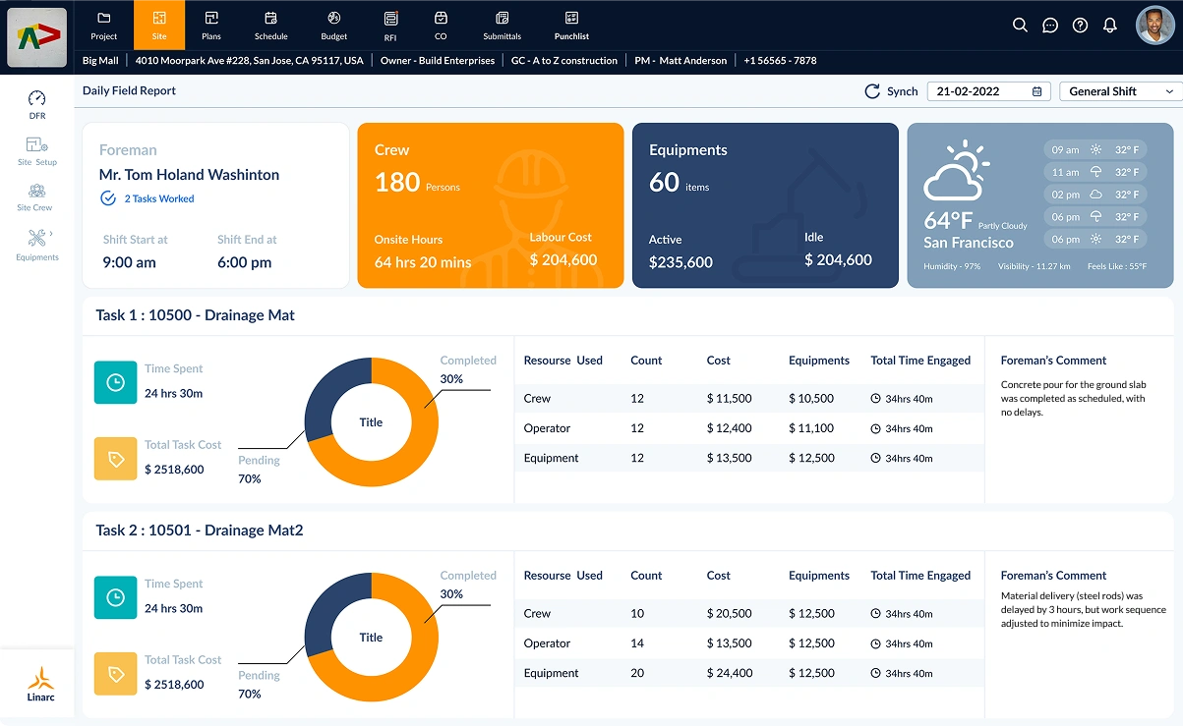Open the Punchlist module icon
The height and width of the screenshot is (726, 1183).
570,24
